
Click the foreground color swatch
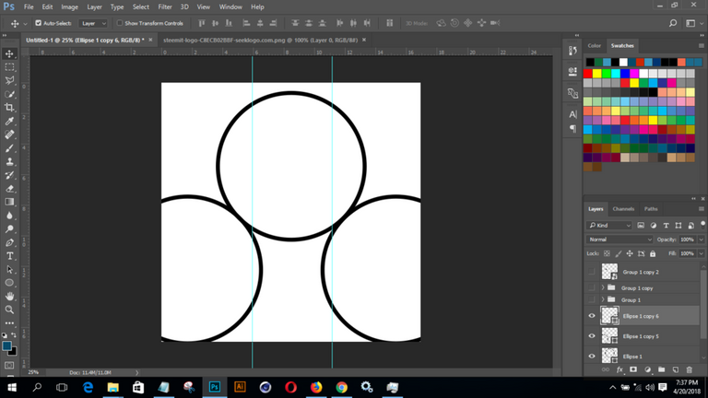(x=6, y=346)
